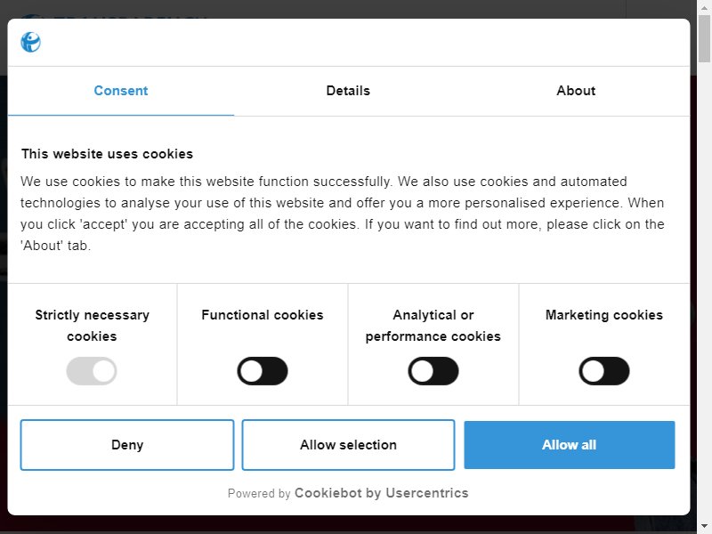Enable the Functional cookies switch
The image size is (712, 534).
[263, 371]
